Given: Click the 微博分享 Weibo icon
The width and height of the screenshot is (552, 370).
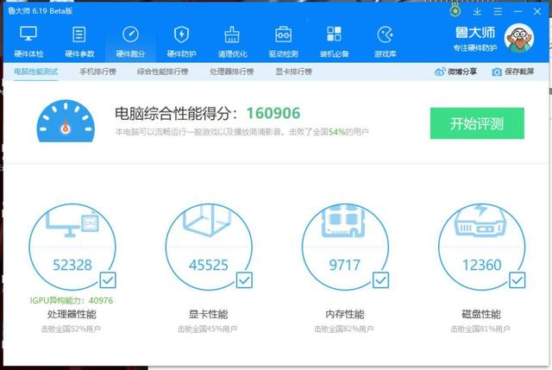Looking at the screenshot, I should (x=440, y=72).
